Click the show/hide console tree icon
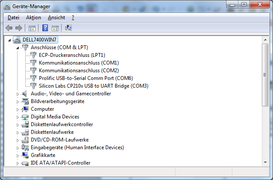 pyautogui.click(x=32, y=28)
